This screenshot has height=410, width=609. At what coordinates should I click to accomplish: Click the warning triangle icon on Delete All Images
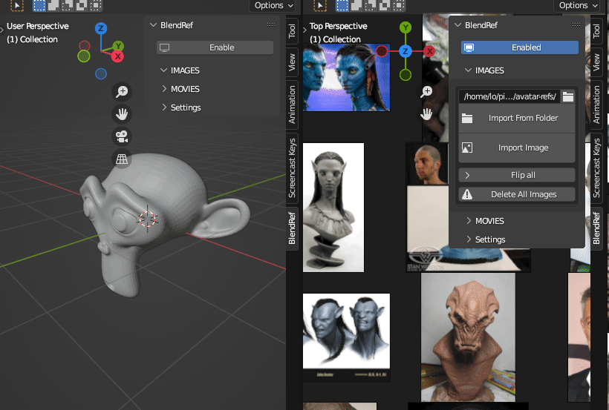467,194
